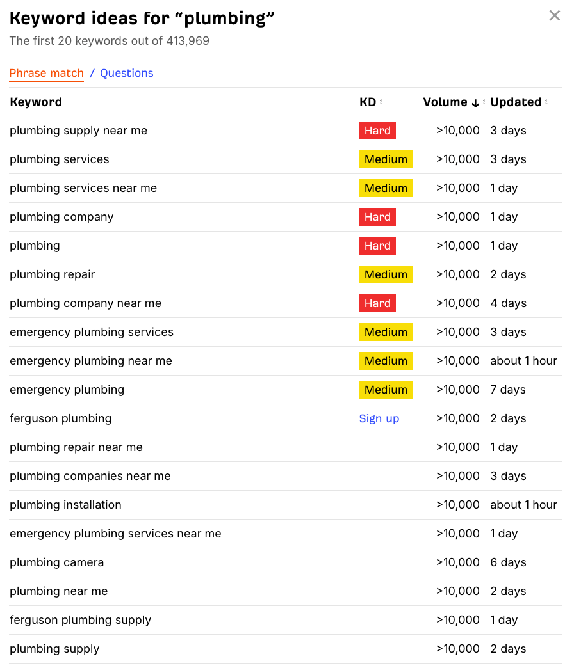The image size is (574, 668).
Task: Select the keyword plumbing camera
Action: coord(56,562)
